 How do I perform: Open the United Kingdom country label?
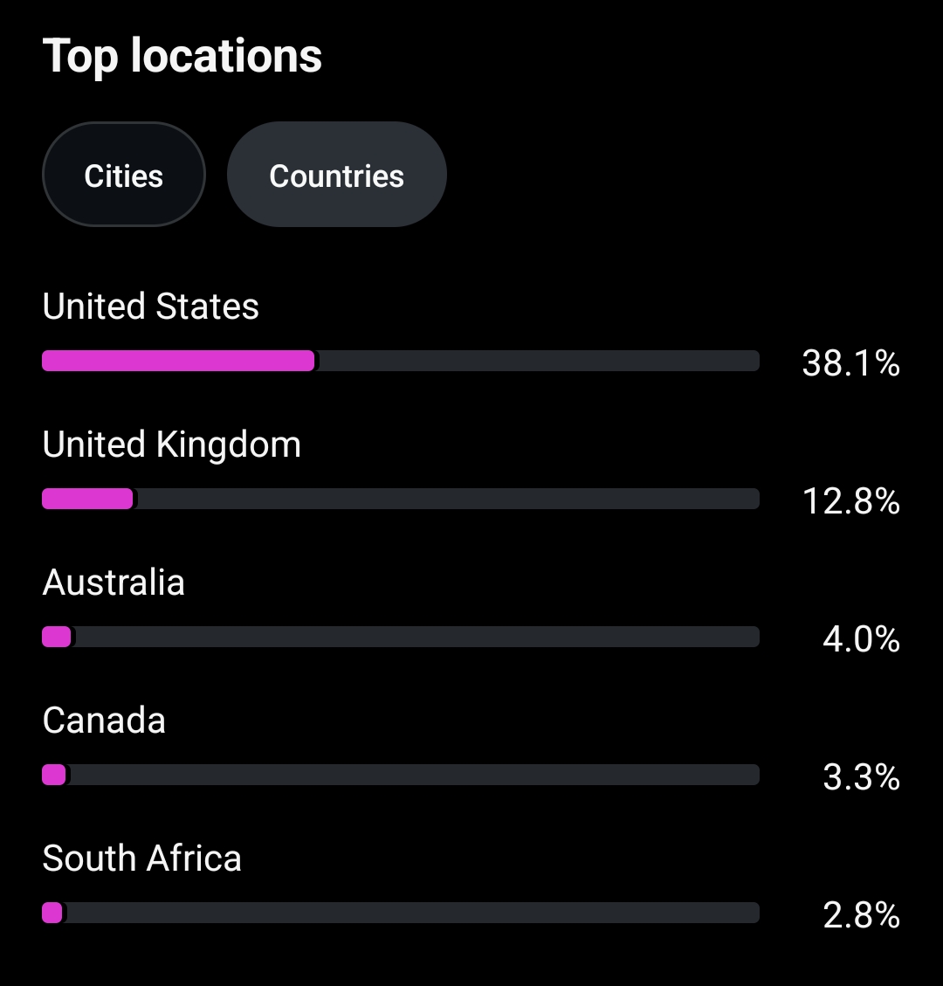pyautogui.click(x=171, y=445)
